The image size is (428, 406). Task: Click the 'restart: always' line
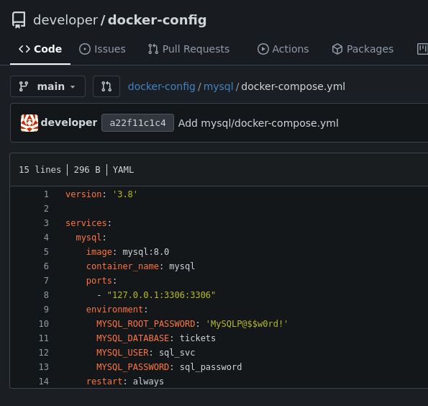pos(125,382)
